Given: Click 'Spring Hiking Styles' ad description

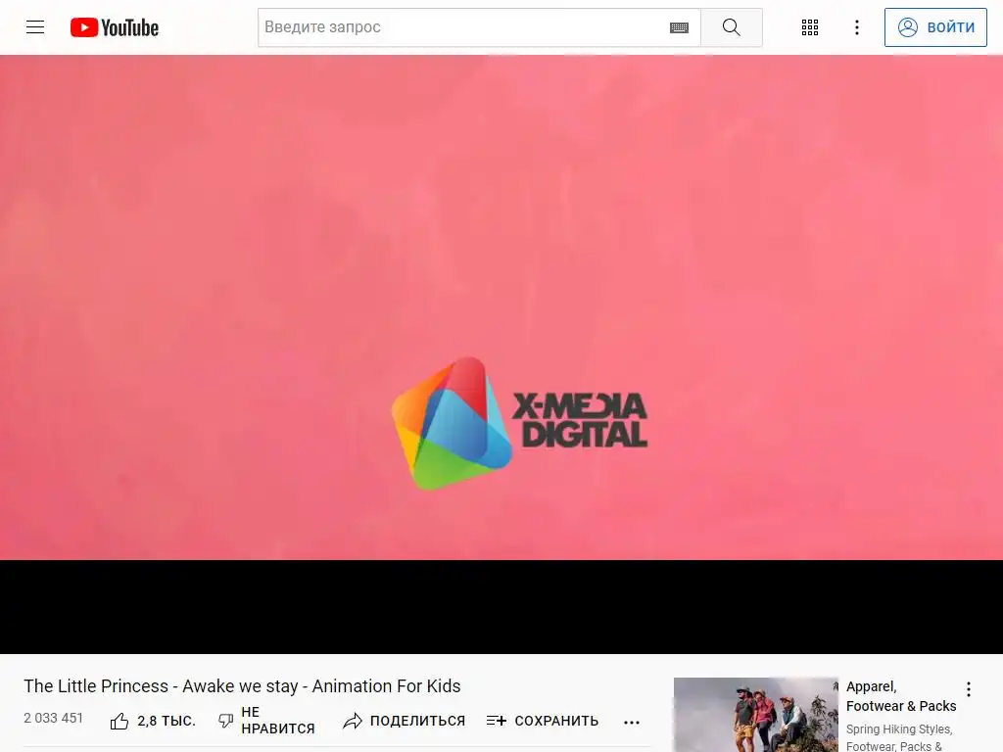Looking at the screenshot, I should pos(899,737).
